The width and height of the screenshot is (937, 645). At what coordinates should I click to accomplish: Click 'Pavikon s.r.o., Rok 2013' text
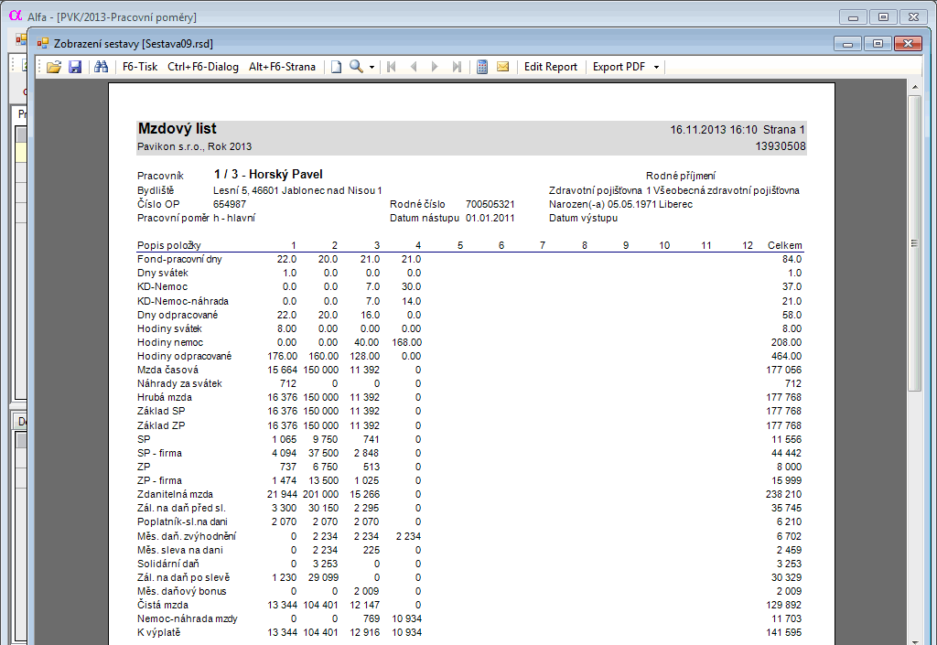pos(194,147)
